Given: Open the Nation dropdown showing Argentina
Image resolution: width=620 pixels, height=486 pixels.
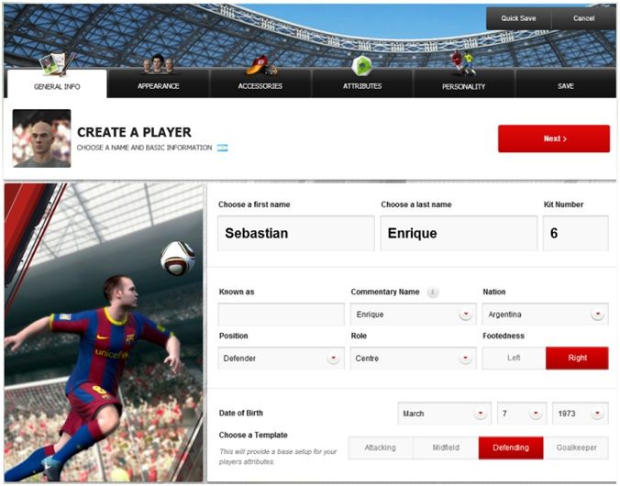Looking at the screenshot, I should pyautogui.click(x=546, y=315).
